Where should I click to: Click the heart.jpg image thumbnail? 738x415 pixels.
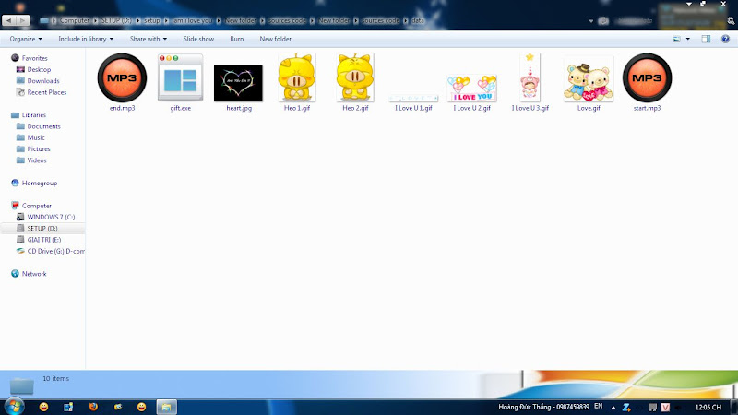238,82
